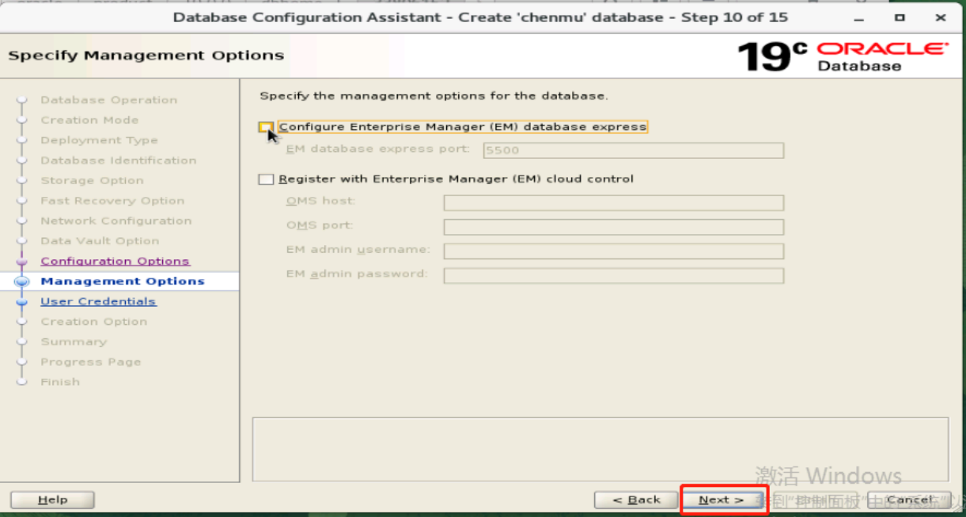
Task: Select Management Options step in sidebar
Action: point(123,281)
